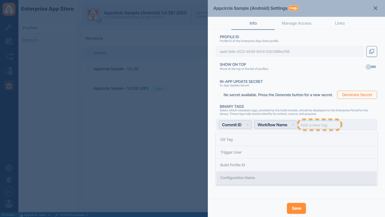Select all versions header checkbox

[x=88, y=53]
